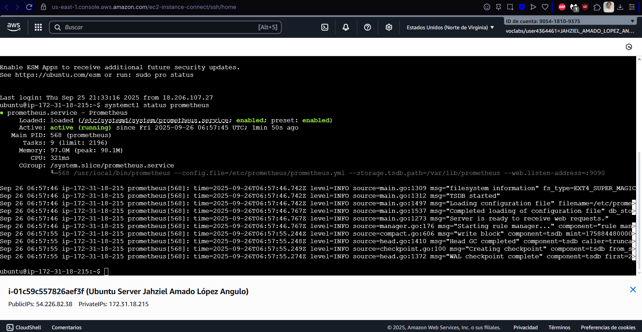Open the help question mark menu
Image resolution: width=642 pixels, height=332 pixels.
pyautogui.click(x=368, y=27)
